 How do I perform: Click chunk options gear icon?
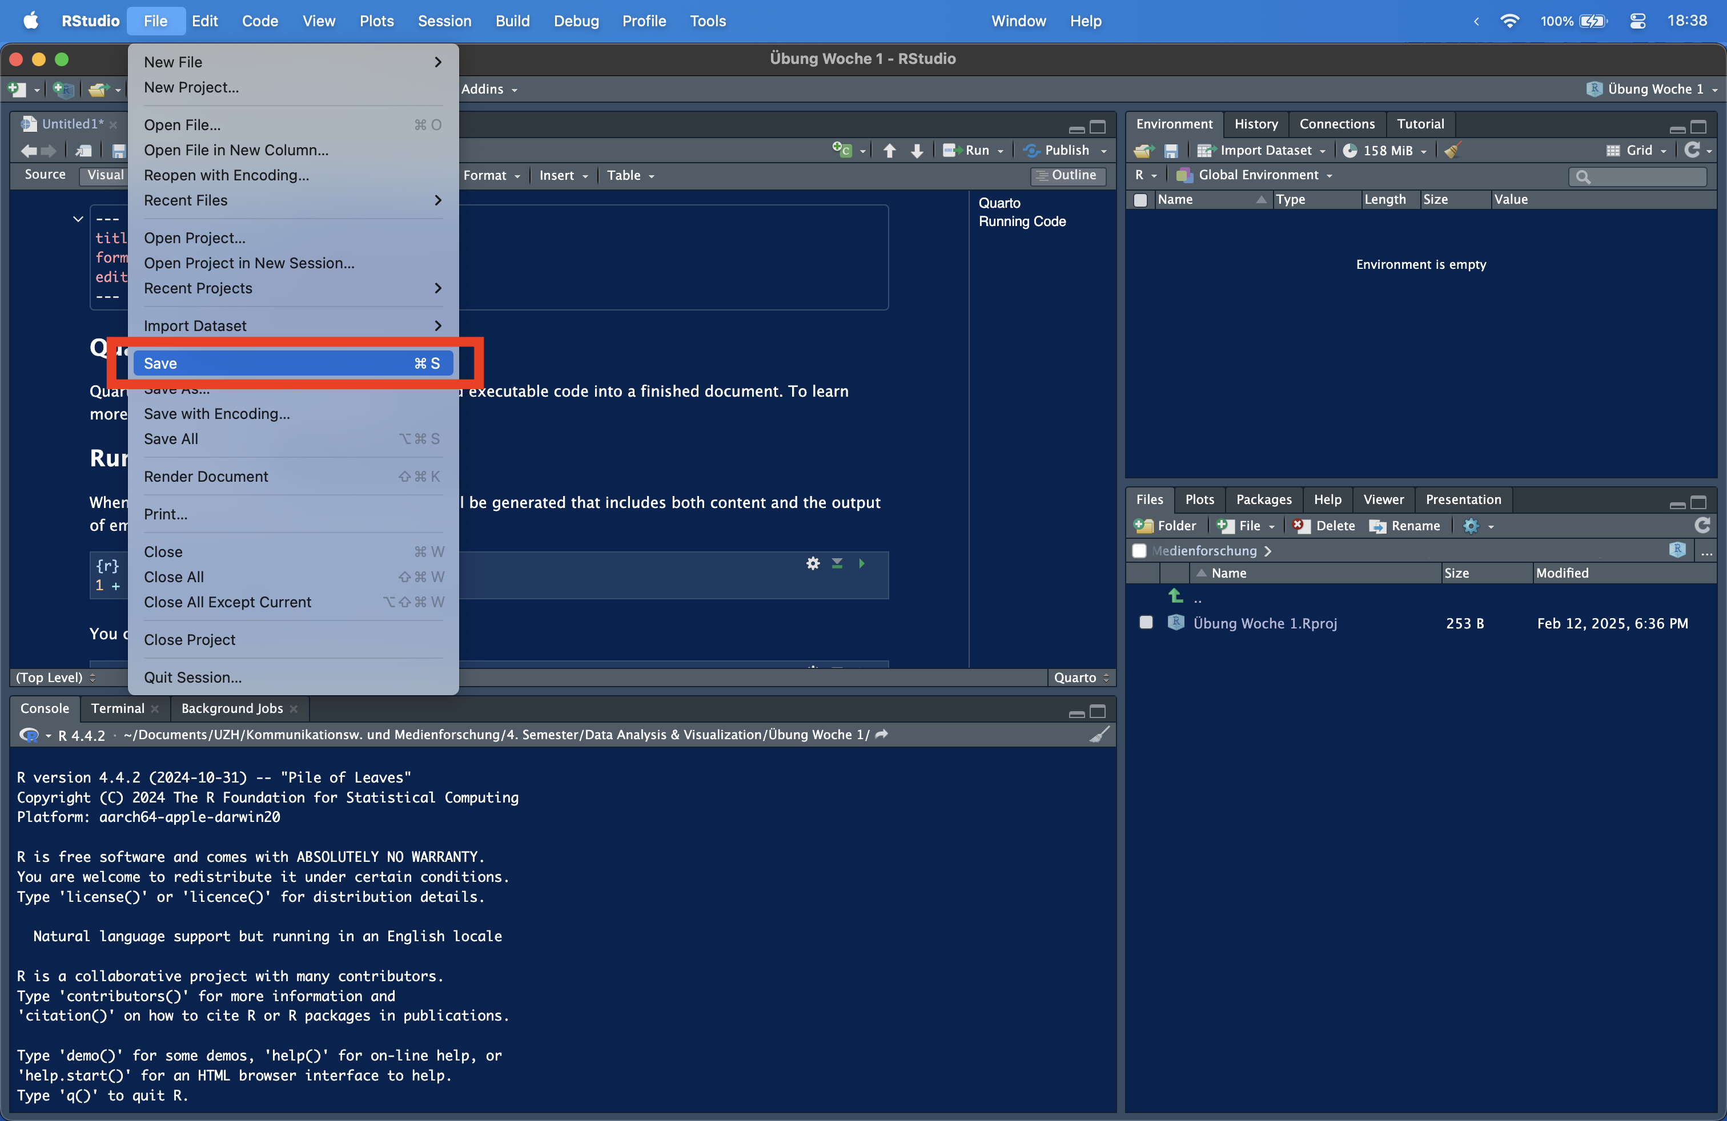point(813,563)
